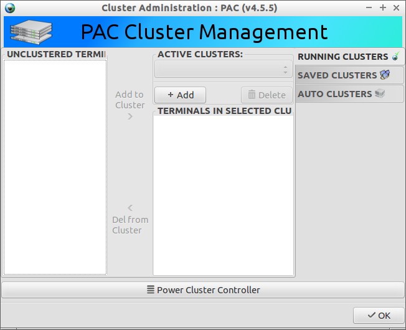Click the trash icon on Delete button

pos(252,95)
